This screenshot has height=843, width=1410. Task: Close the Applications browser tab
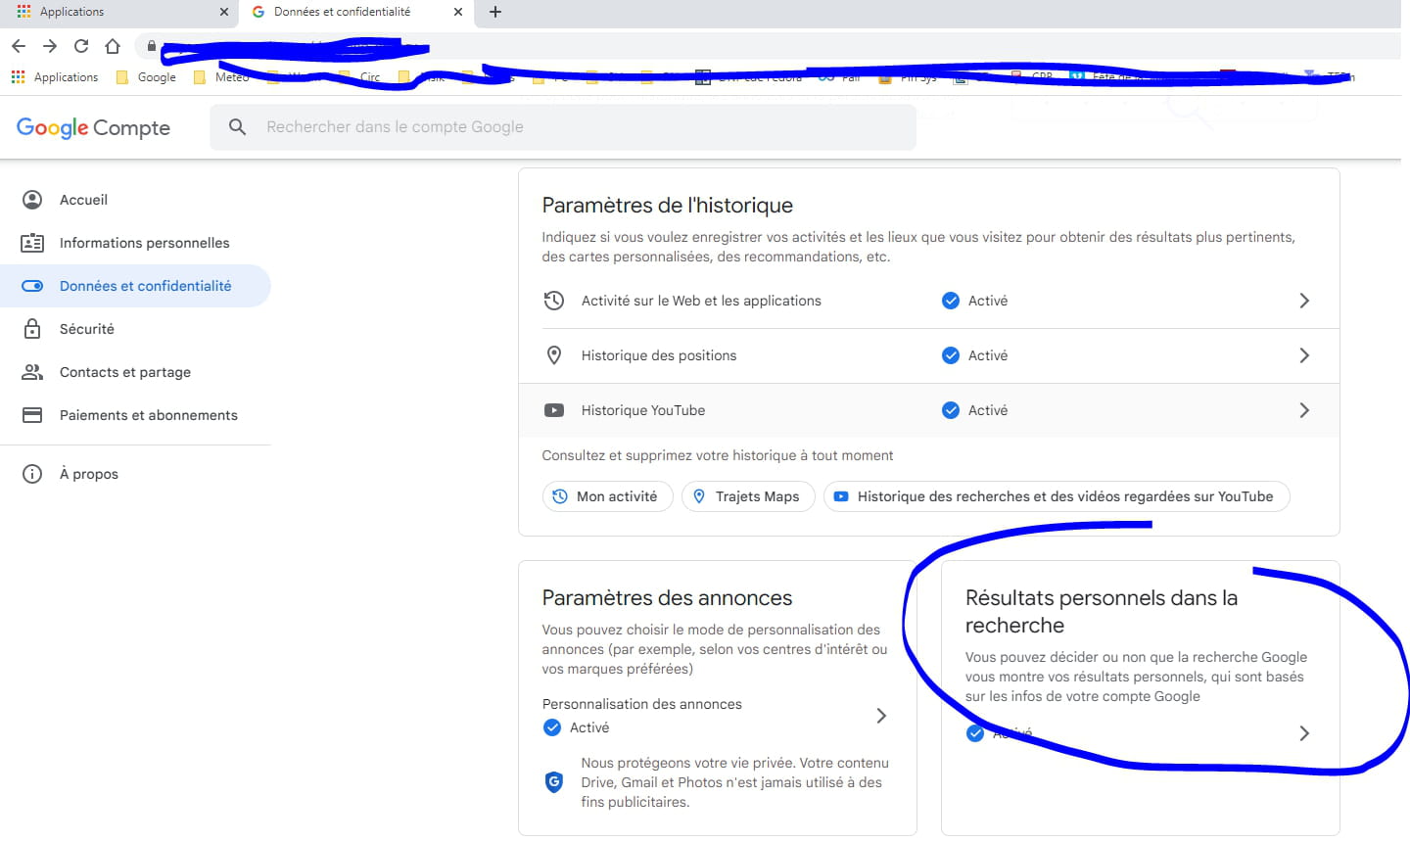pos(223,12)
